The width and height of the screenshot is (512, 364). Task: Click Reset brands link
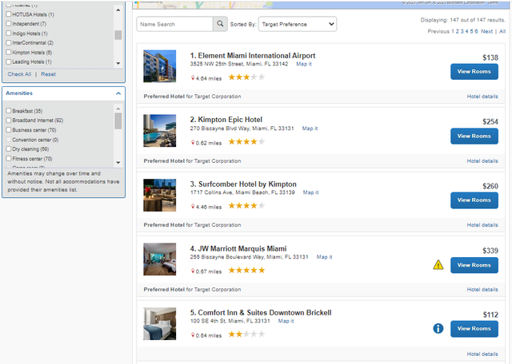tap(48, 74)
